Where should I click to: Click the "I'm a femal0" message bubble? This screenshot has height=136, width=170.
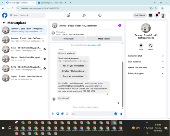coord(64,98)
